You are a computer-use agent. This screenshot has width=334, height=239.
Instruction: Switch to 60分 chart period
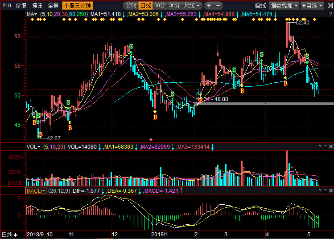160,5
